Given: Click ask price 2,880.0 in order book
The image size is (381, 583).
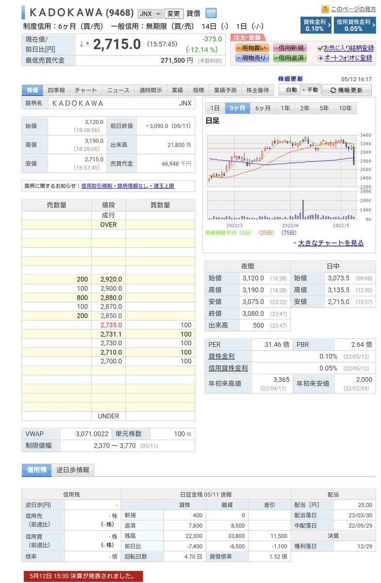Looking at the screenshot, I should (111, 297).
